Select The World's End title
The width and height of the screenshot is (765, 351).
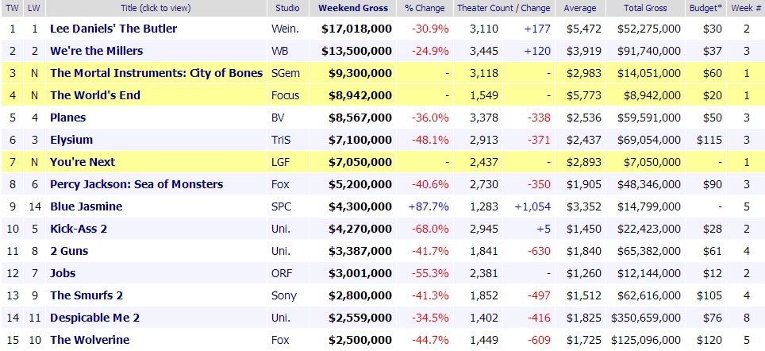(x=95, y=95)
